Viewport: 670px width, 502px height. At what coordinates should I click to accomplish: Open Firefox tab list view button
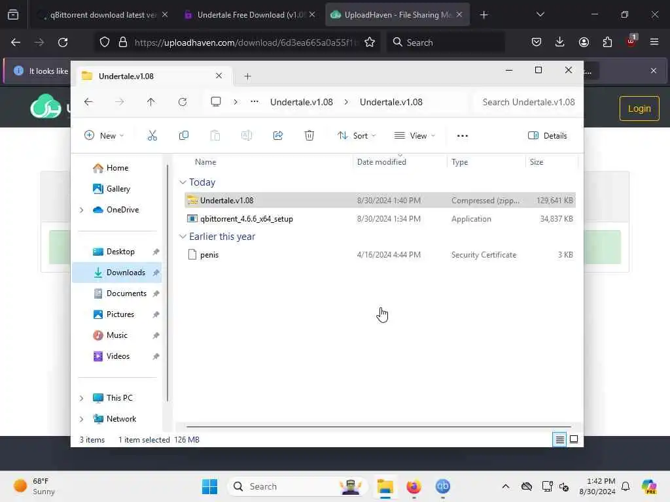tap(13, 15)
